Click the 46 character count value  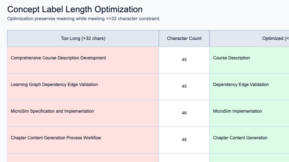184,113
